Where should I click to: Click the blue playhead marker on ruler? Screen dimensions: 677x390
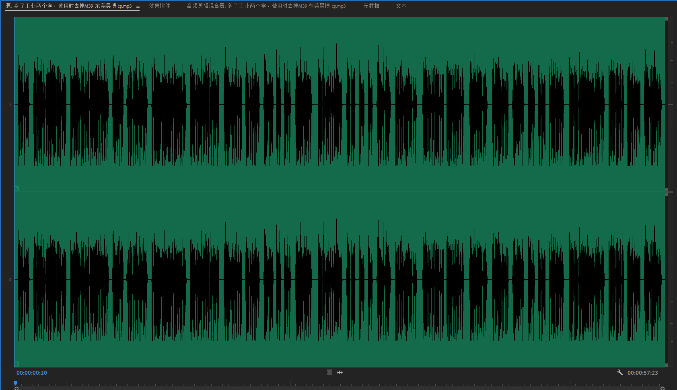pos(15,383)
